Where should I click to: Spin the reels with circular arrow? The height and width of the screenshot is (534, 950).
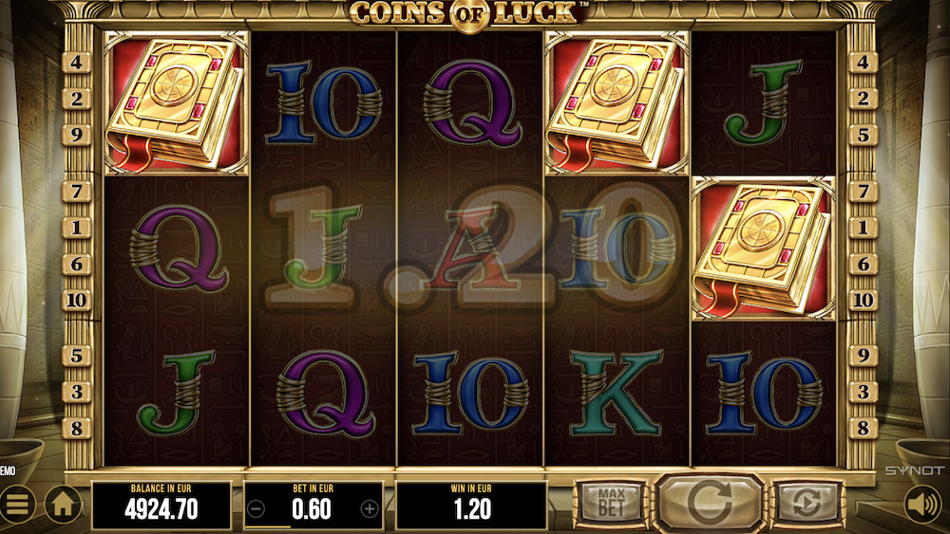click(710, 502)
